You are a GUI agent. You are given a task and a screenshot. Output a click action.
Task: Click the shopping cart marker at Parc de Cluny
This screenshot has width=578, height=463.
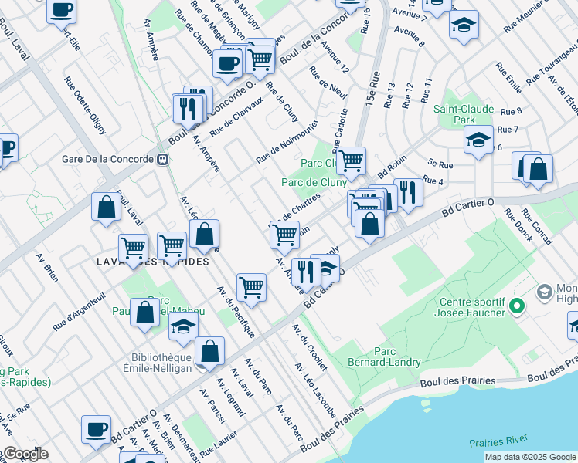pos(351,164)
